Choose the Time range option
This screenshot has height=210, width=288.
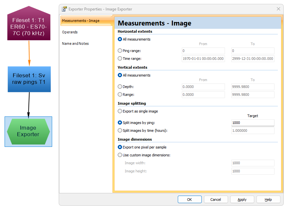120,59
